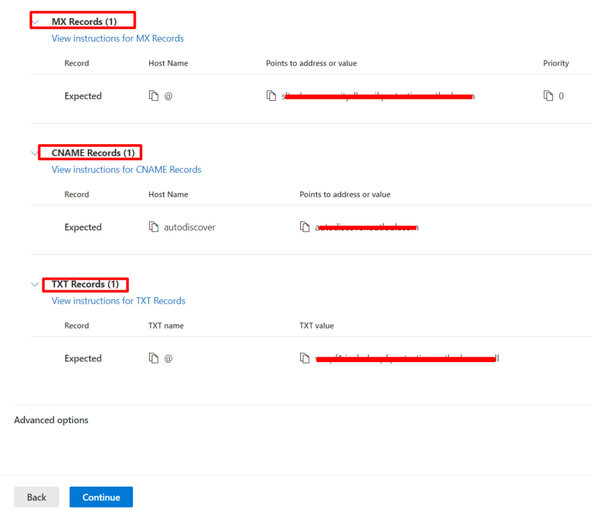Copy the CNAME points to address value

[x=304, y=226]
